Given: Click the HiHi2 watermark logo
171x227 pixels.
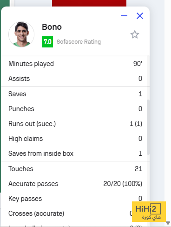Looking at the screenshot, I should (x=149, y=212).
